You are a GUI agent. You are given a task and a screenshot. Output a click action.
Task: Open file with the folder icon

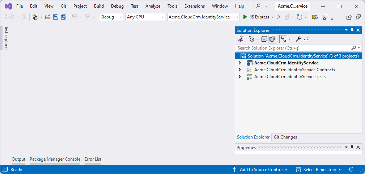[48, 17]
